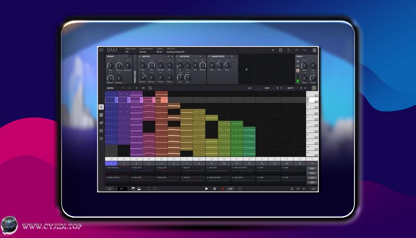Undo with the counterclockwise arrow in bottom bar
The width and height of the screenshot is (416, 238).
pyautogui.click(x=149, y=188)
